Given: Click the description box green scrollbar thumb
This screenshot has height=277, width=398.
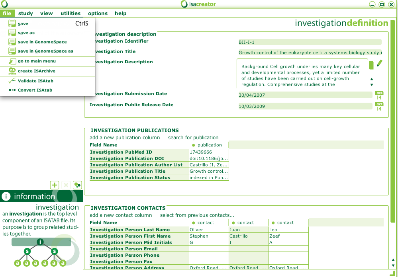Looking at the screenshot, I should (371, 65).
